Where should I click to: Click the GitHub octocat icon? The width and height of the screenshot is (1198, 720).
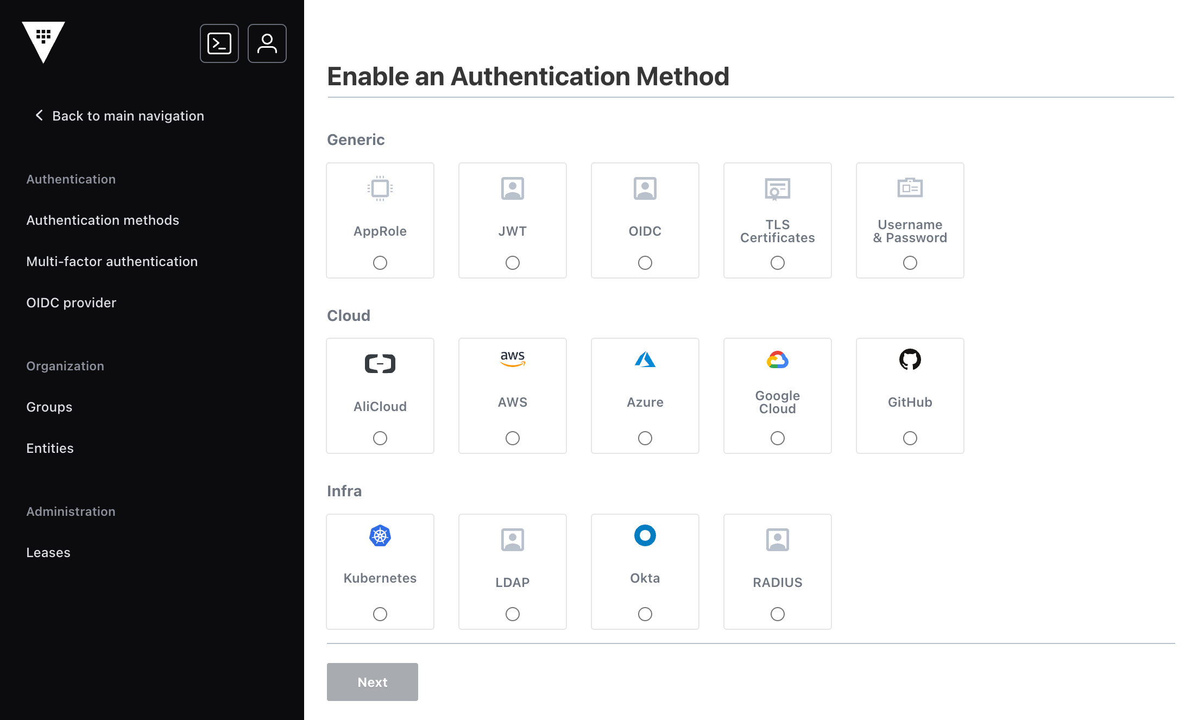[x=910, y=359]
